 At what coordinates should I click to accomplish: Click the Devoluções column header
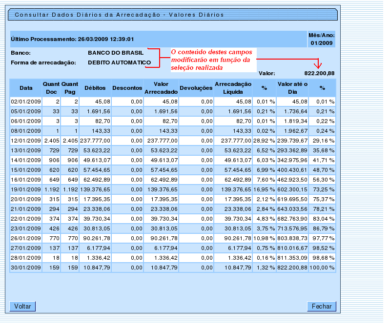click(196, 88)
